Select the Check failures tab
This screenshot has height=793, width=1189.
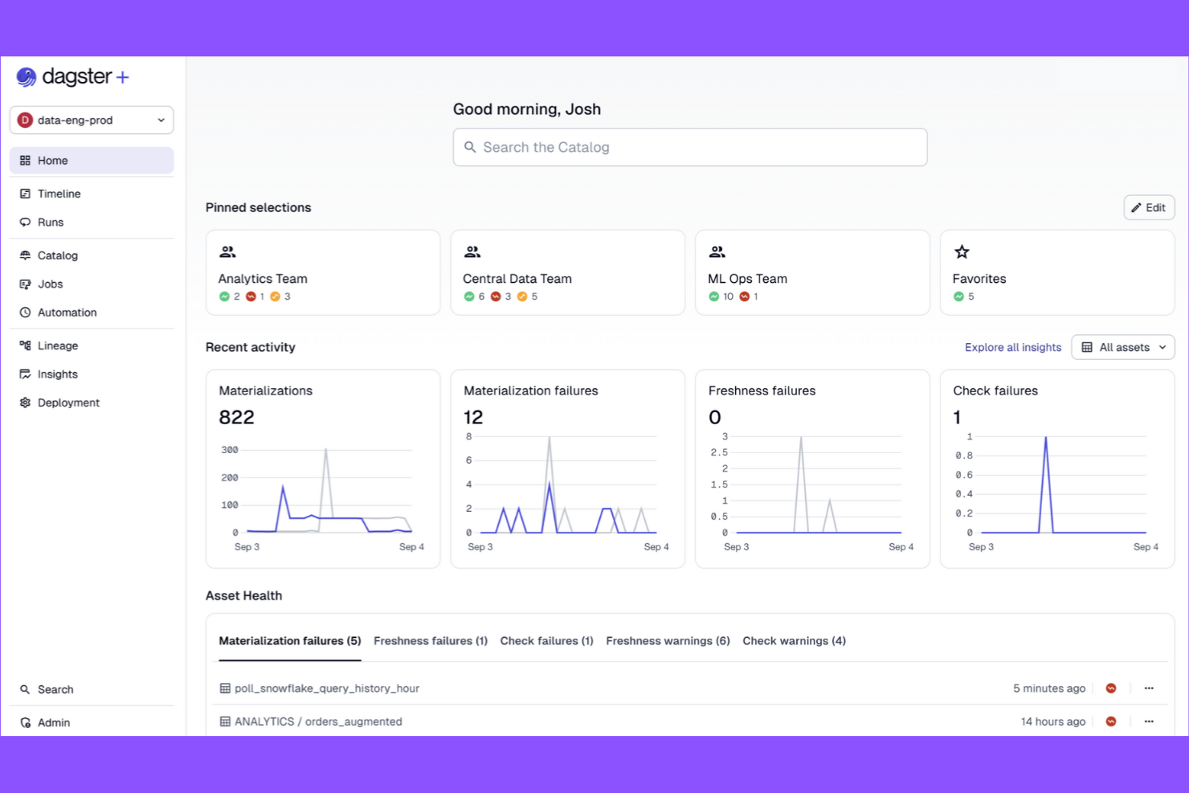point(546,640)
